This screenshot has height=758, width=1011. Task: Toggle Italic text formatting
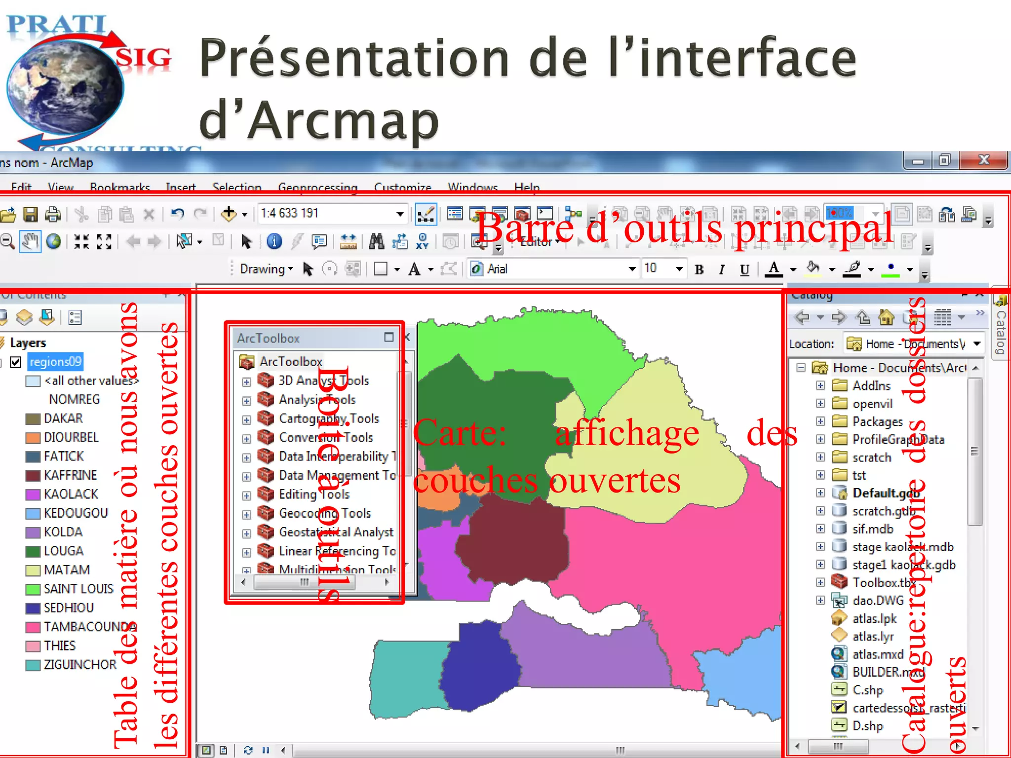click(722, 269)
